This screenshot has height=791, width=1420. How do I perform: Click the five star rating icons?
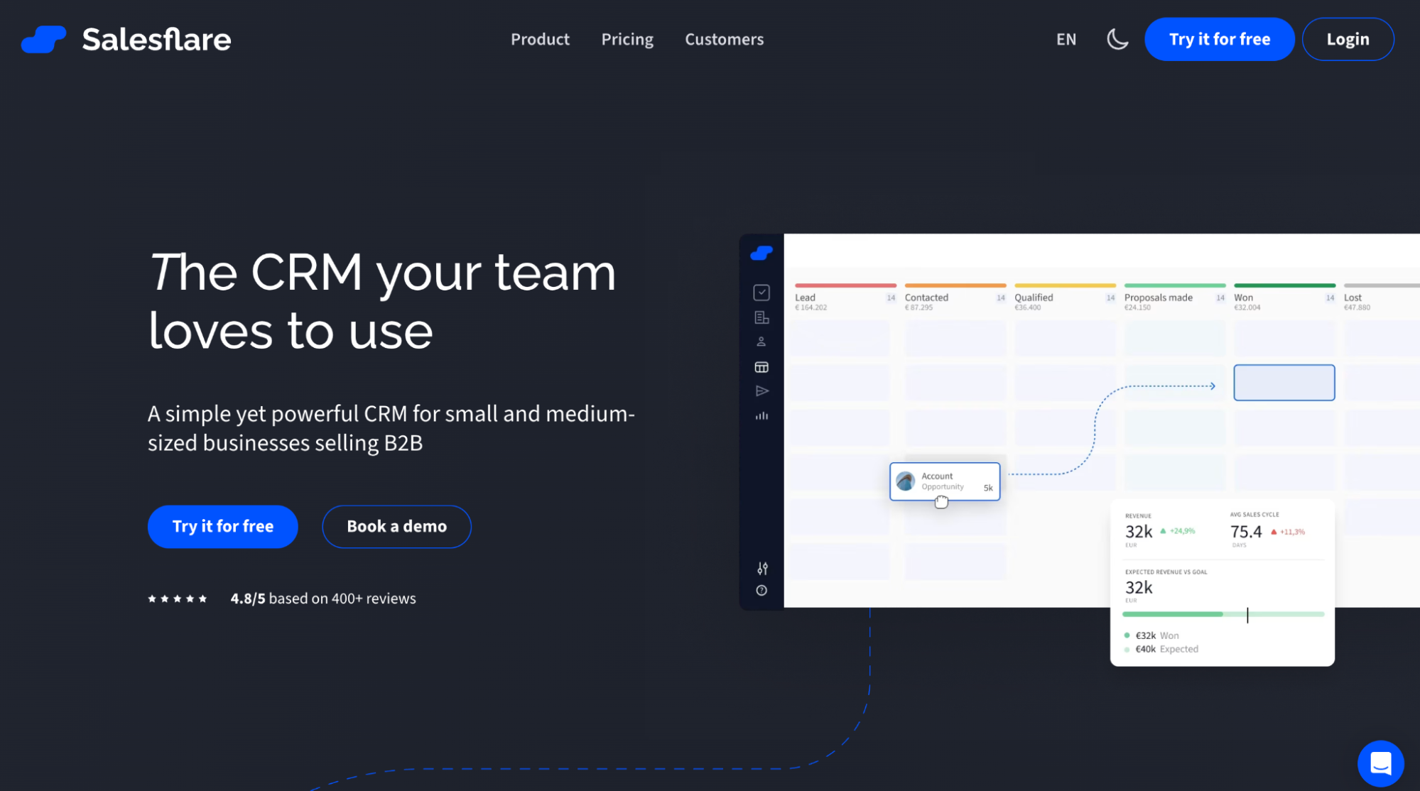[178, 599]
